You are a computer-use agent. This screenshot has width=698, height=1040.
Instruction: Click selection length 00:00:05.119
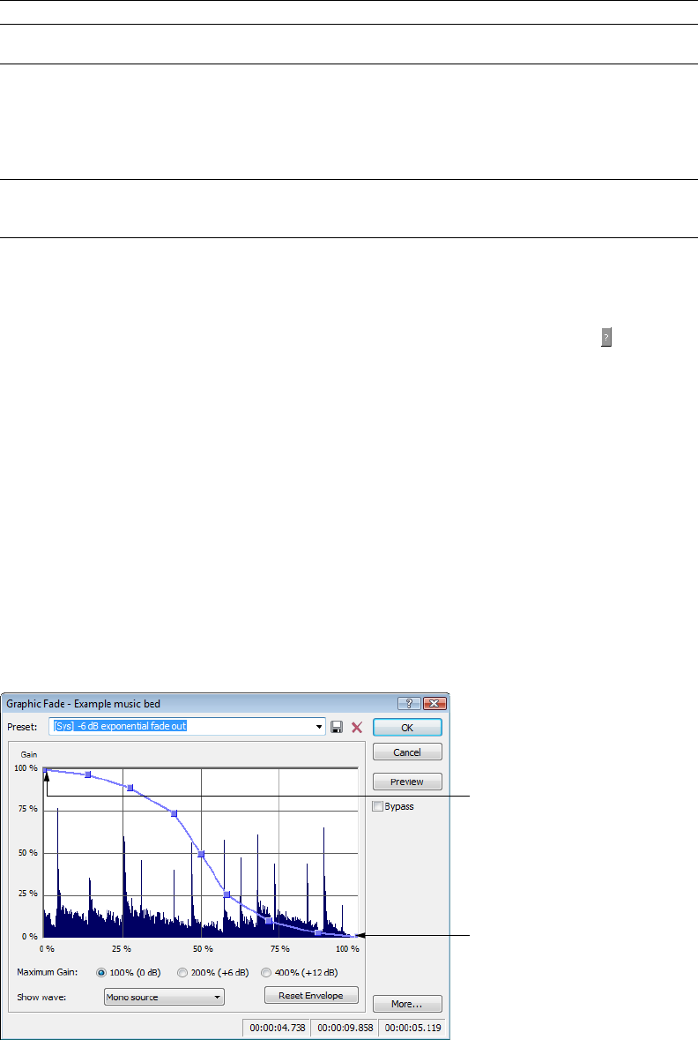(412, 1028)
